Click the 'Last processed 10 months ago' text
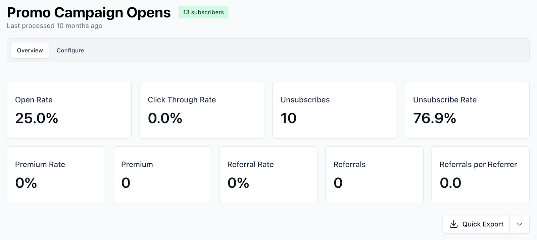This screenshot has width=537, height=240. (x=54, y=26)
